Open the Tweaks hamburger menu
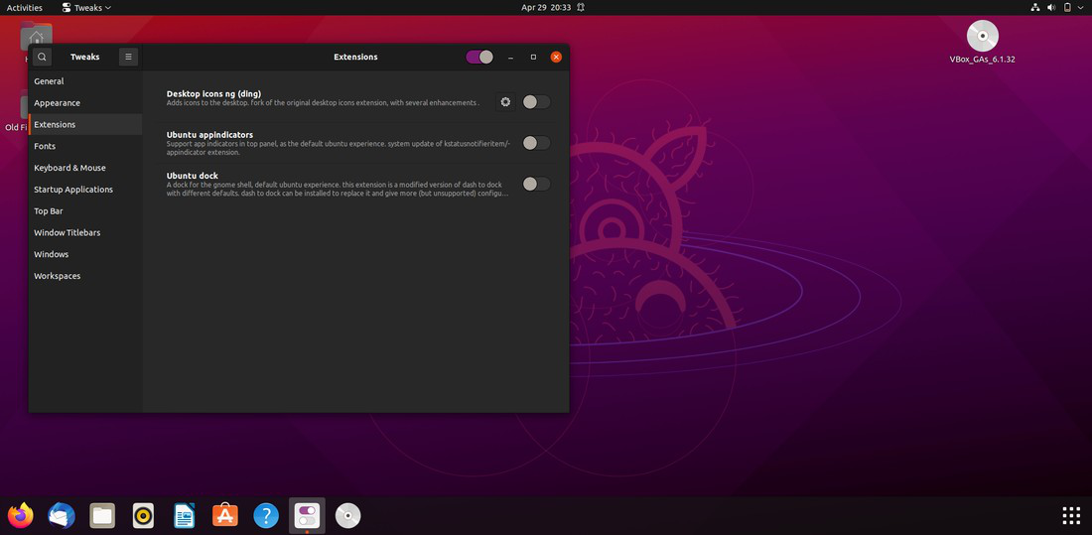This screenshot has width=1092, height=535. click(x=128, y=58)
